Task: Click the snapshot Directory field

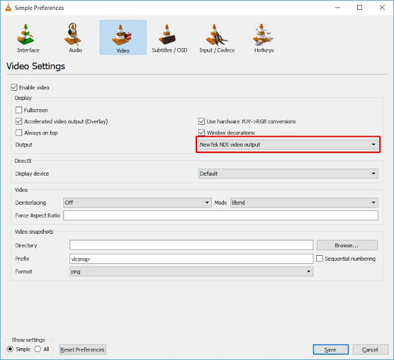Action: [191, 245]
